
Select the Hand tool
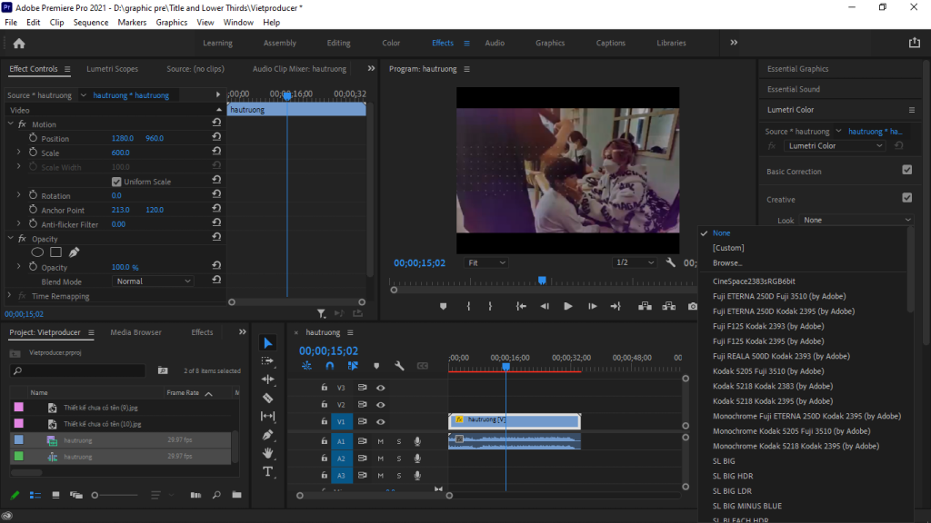[268, 453]
